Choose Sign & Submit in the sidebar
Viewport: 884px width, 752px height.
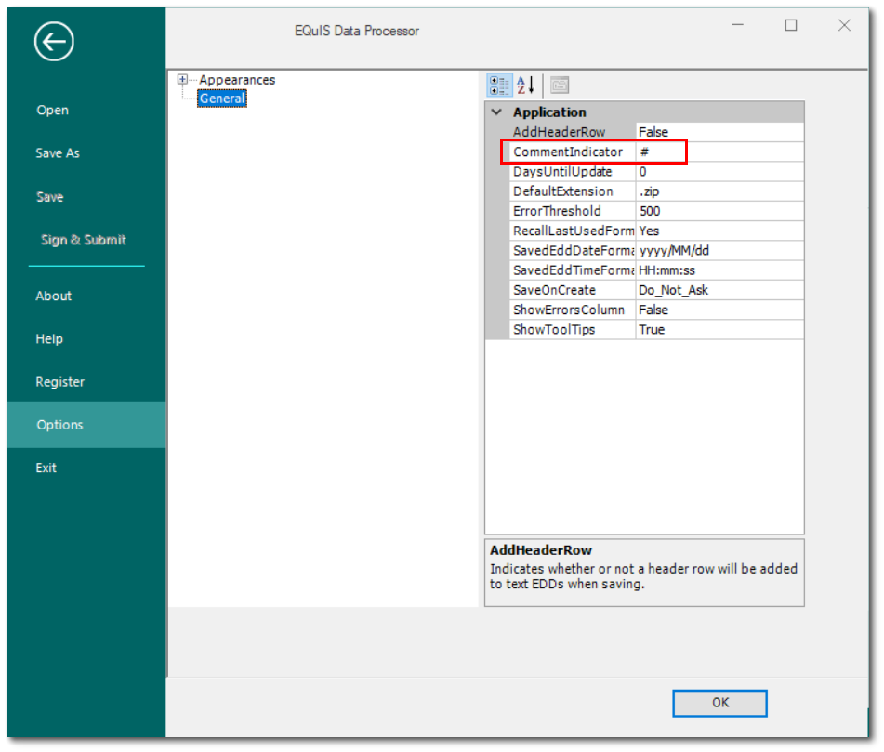coord(84,240)
